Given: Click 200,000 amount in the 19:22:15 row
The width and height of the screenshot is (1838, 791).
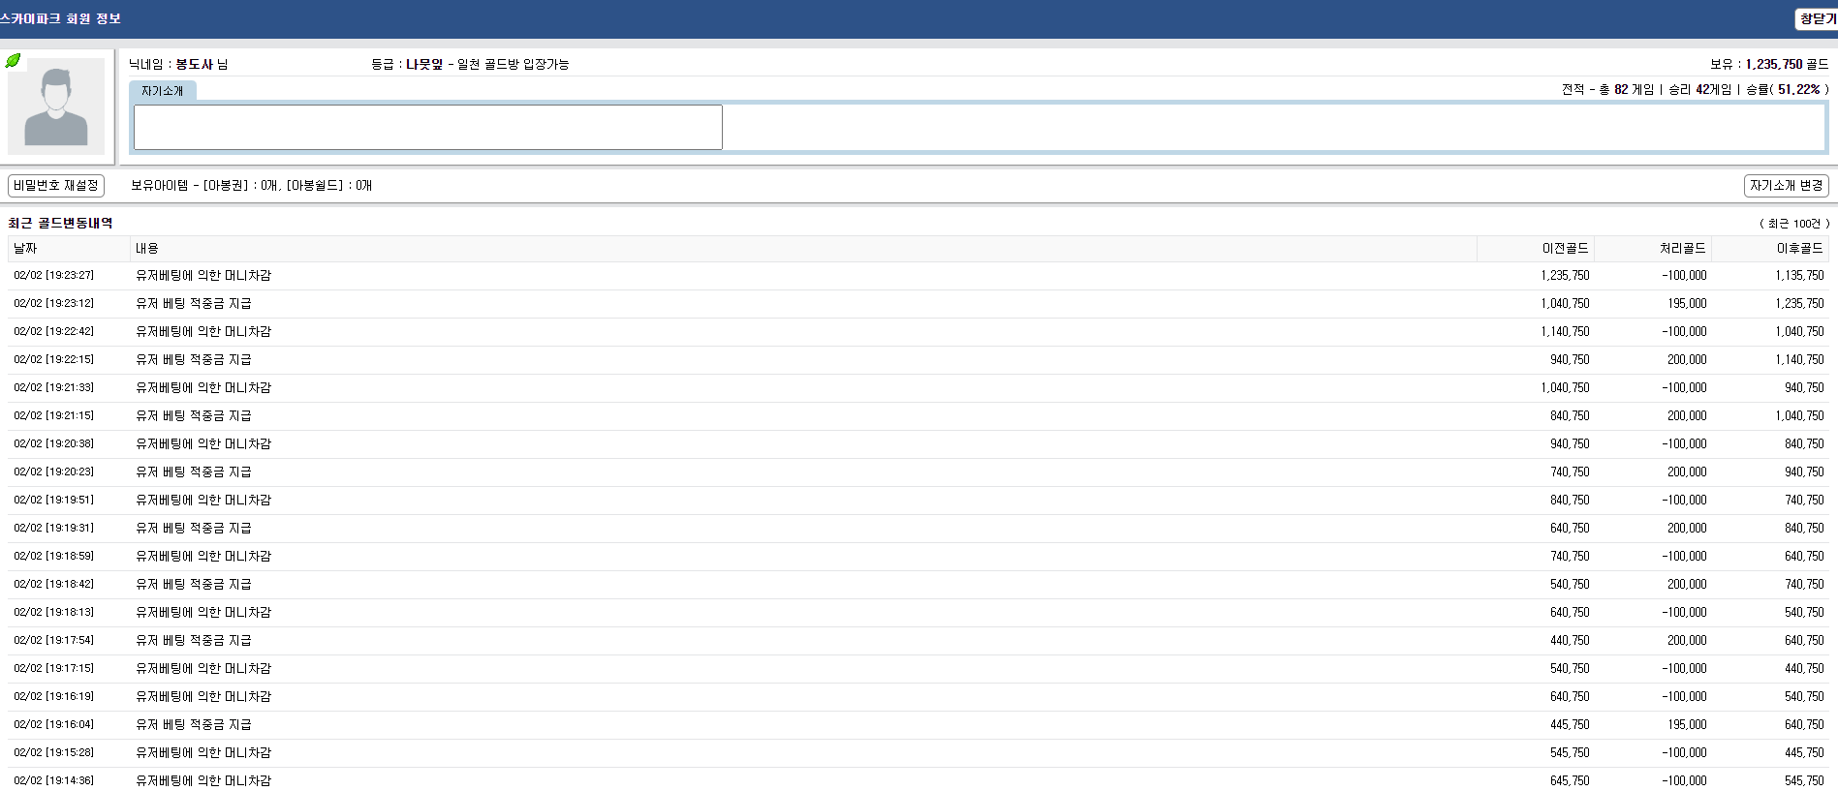Looking at the screenshot, I should tap(1687, 359).
